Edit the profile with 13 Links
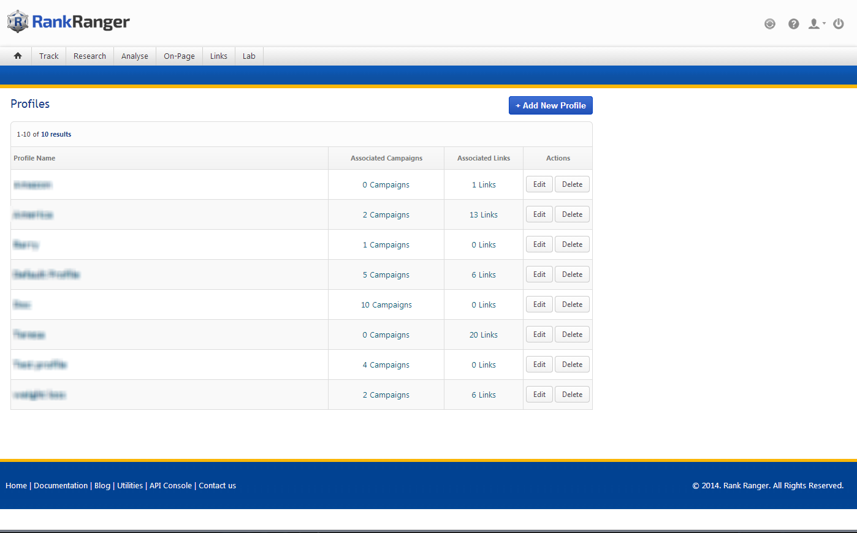Viewport: 857px width, 533px height. pyautogui.click(x=539, y=214)
